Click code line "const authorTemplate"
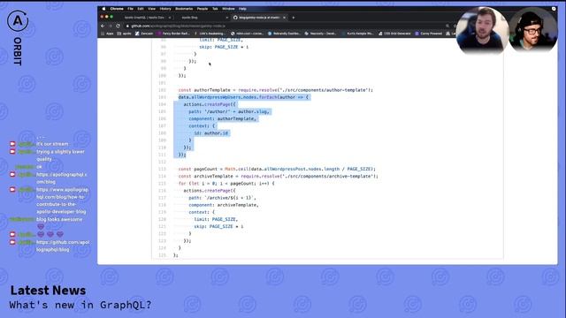 click(x=275, y=90)
